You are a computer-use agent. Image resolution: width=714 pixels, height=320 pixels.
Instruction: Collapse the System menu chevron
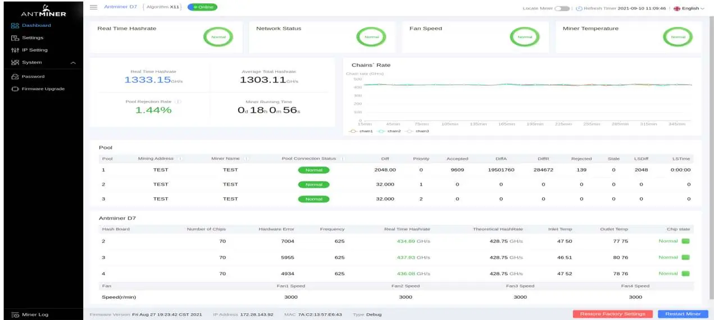pyautogui.click(x=73, y=63)
